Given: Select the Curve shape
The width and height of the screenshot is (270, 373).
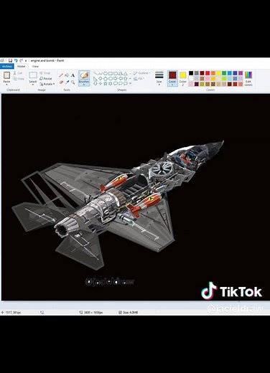Looking at the screenshot, I should click(x=101, y=73).
